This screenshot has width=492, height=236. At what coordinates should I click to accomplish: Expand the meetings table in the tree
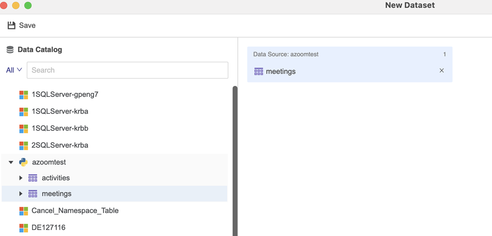(21, 193)
